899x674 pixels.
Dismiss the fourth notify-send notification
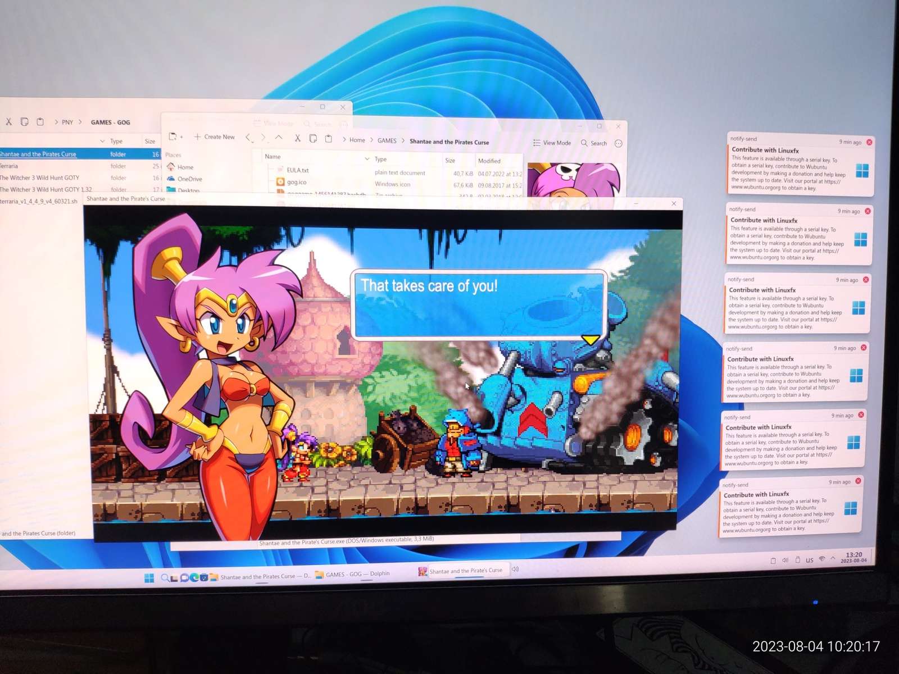pos(864,348)
